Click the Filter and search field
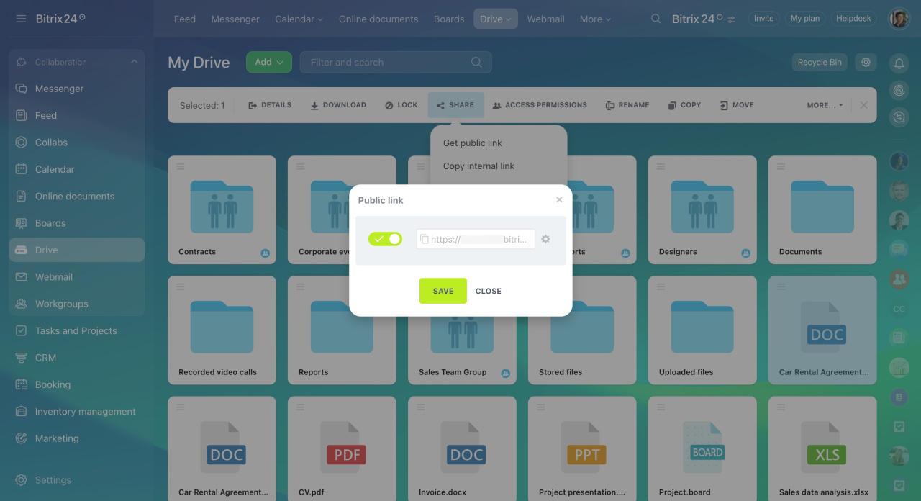This screenshot has height=501, width=921. [x=389, y=63]
